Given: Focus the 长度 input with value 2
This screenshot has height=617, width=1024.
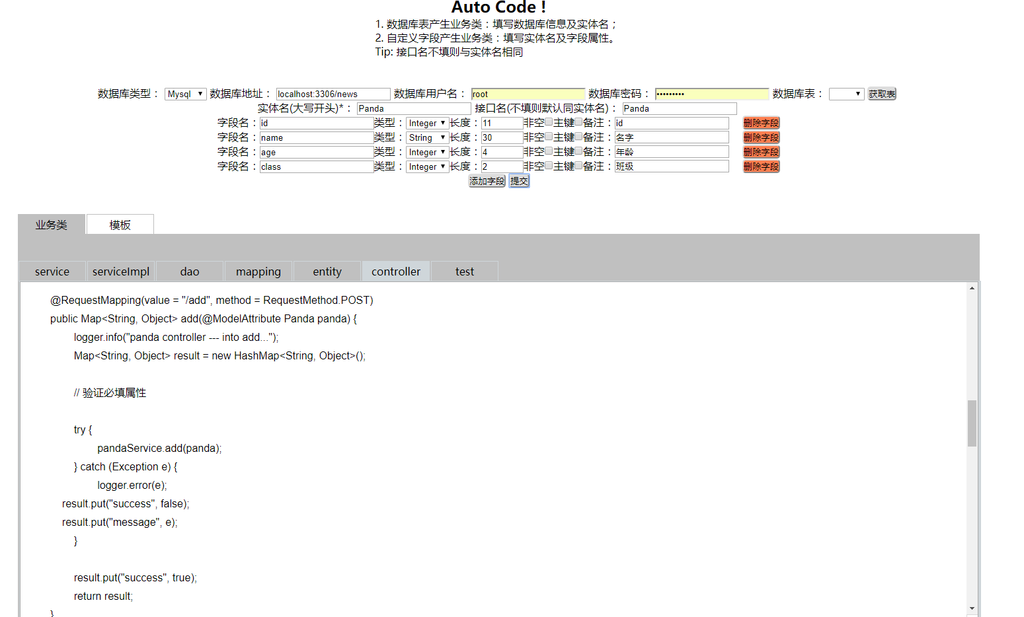Looking at the screenshot, I should [502, 166].
